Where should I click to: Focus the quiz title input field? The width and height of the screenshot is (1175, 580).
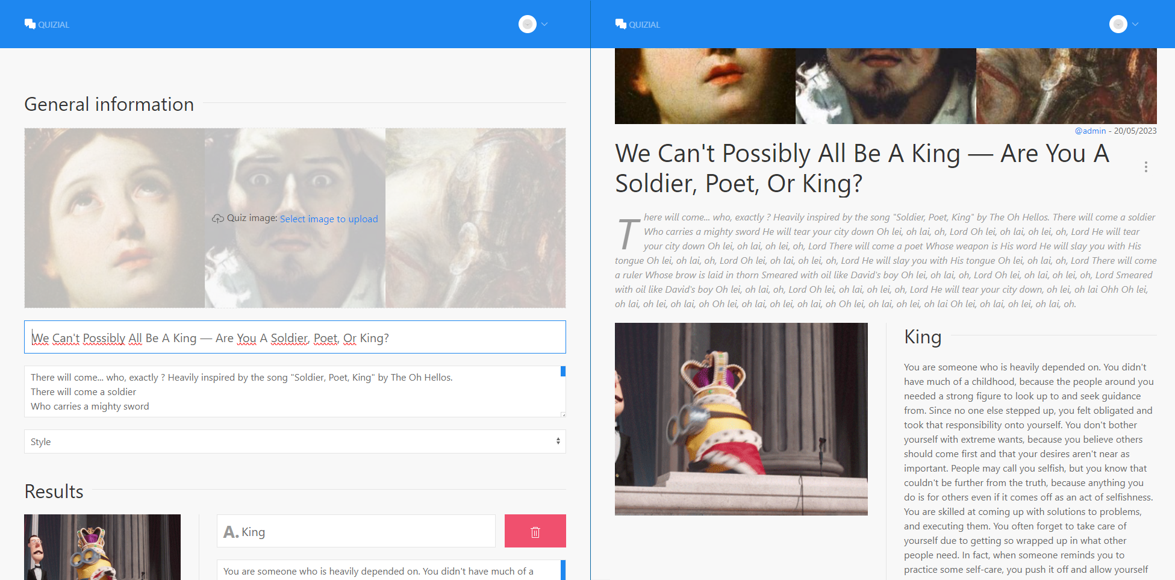point(295,337)
